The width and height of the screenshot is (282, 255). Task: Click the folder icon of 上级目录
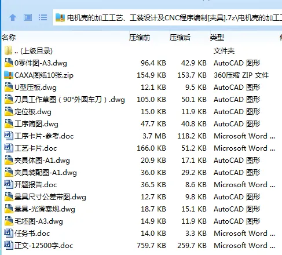click(8, 50)
